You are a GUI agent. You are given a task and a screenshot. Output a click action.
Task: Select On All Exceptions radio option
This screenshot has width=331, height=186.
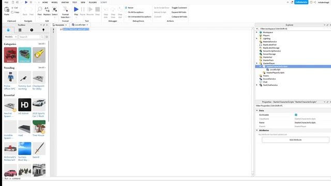tap(126, 12)
